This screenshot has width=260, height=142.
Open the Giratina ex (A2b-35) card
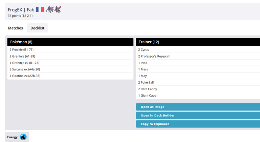point(25,76)
